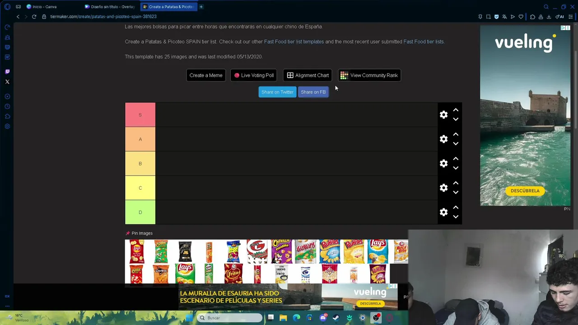Go back to the previous page
This screenshot has width=578, height=325.
pos(18,17)
